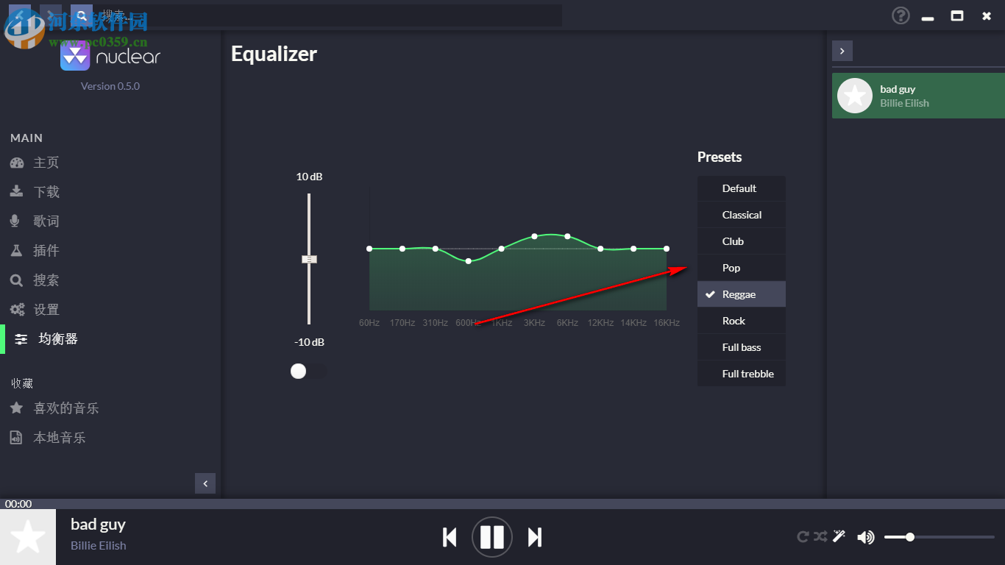Open 喜欢的音乐 favorites list

(65, 408)
